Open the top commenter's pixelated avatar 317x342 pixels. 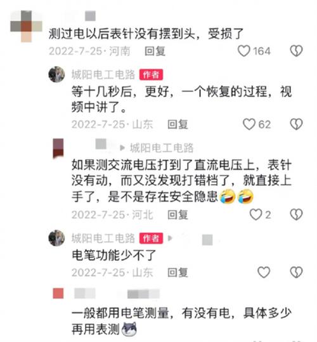(x=27, y=26)
